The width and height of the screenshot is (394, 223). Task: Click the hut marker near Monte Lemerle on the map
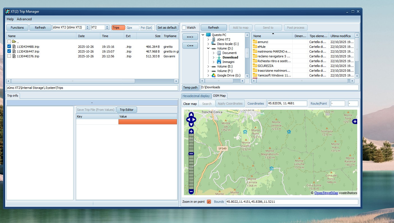[289, 132]
